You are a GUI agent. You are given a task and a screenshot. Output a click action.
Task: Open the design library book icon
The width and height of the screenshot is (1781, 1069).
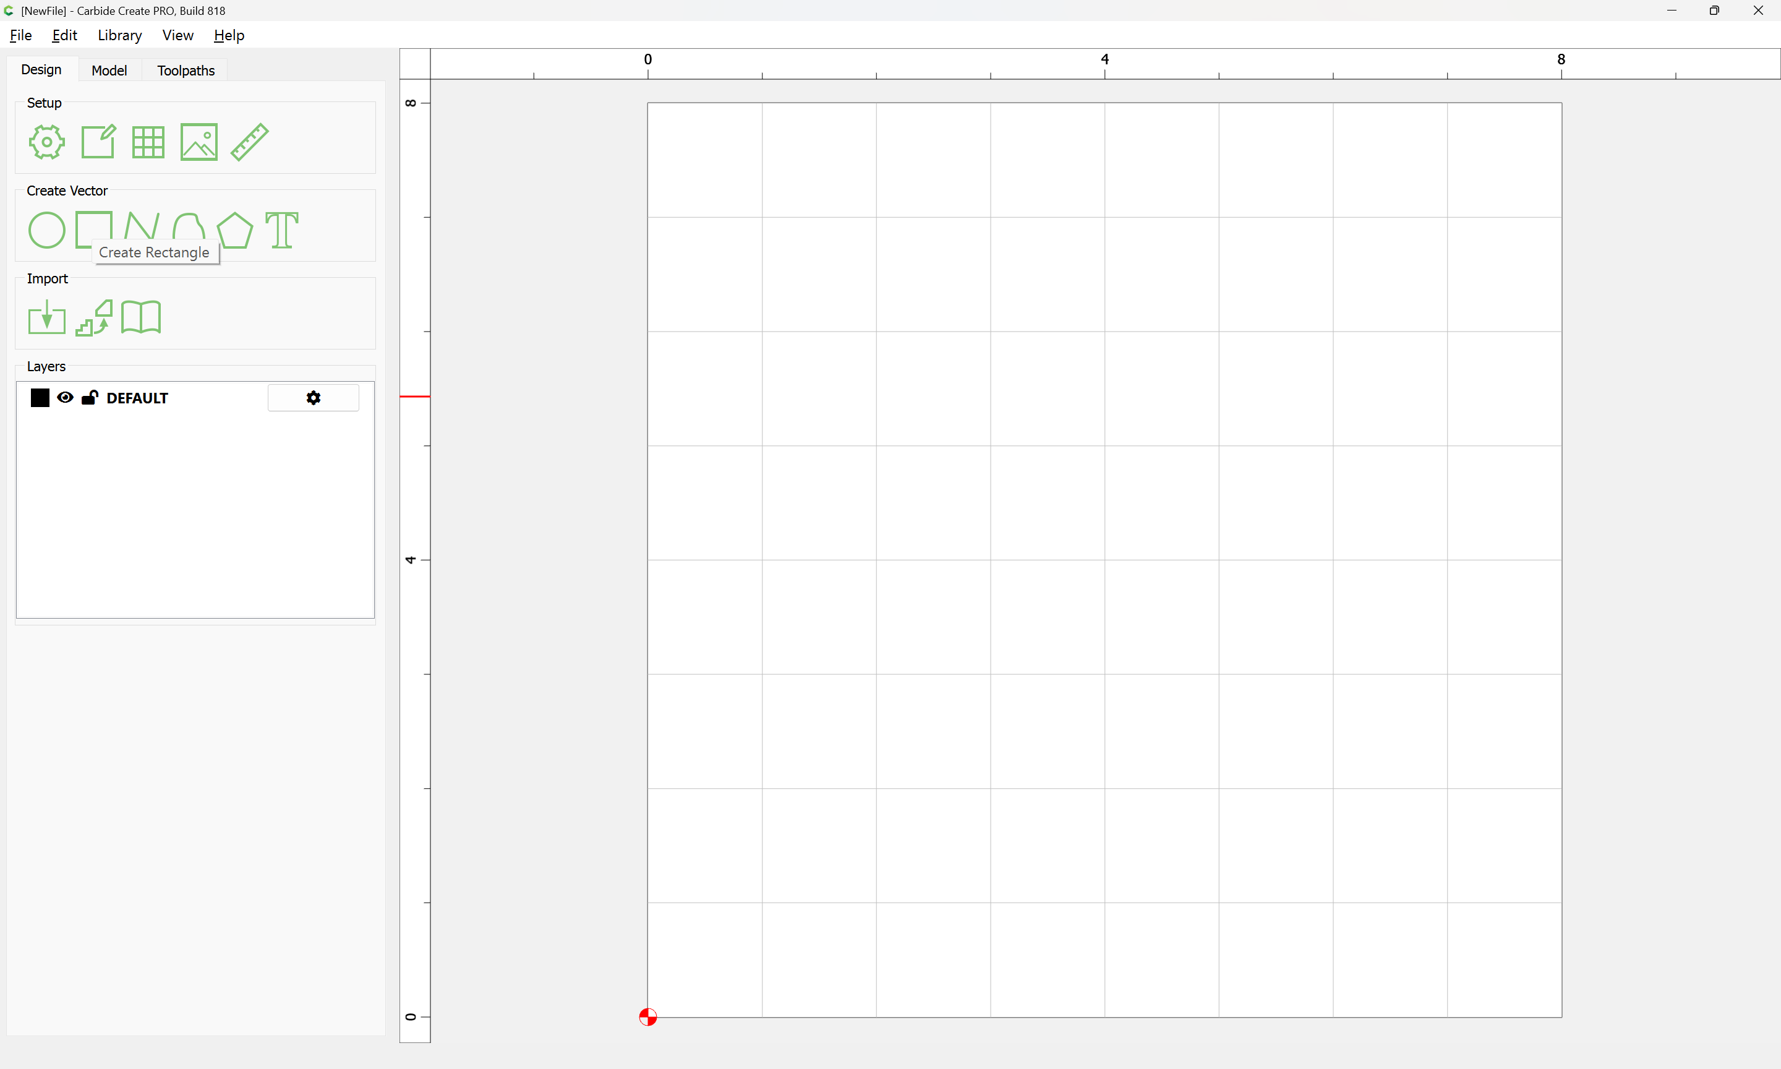point(141,318)
